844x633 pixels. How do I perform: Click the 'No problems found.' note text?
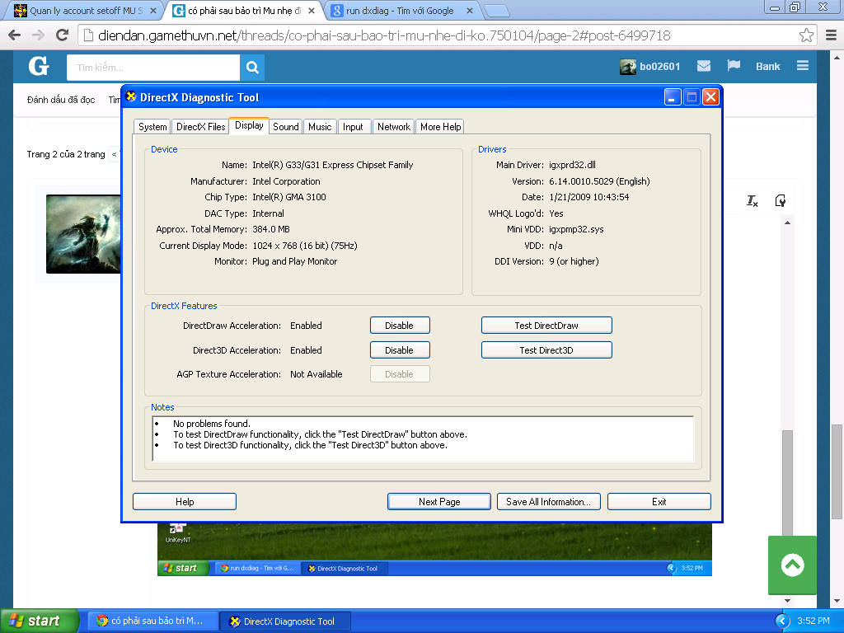pos(212,424)
